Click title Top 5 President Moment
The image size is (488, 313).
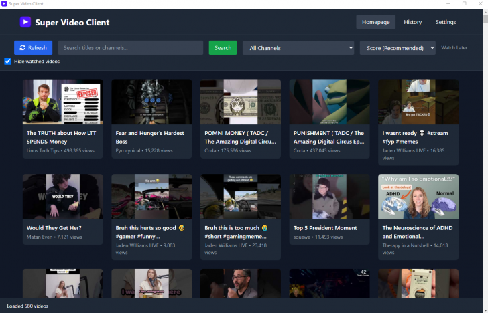point(325,228)
